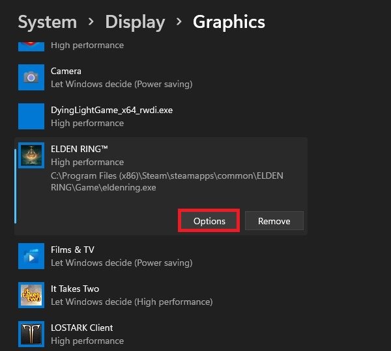
Task: Open Options for ELDEN RING
Action: click(x=209, y=221)
